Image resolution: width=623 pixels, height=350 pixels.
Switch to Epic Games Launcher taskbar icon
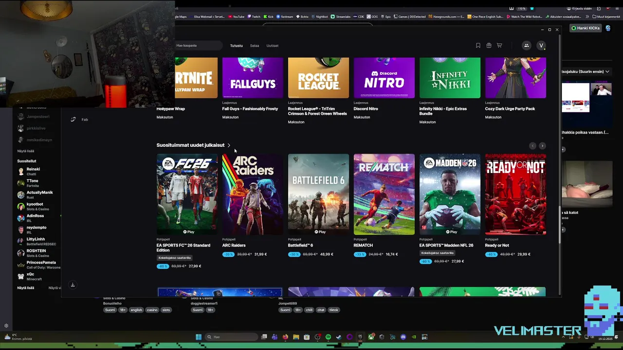pos(360,337)
